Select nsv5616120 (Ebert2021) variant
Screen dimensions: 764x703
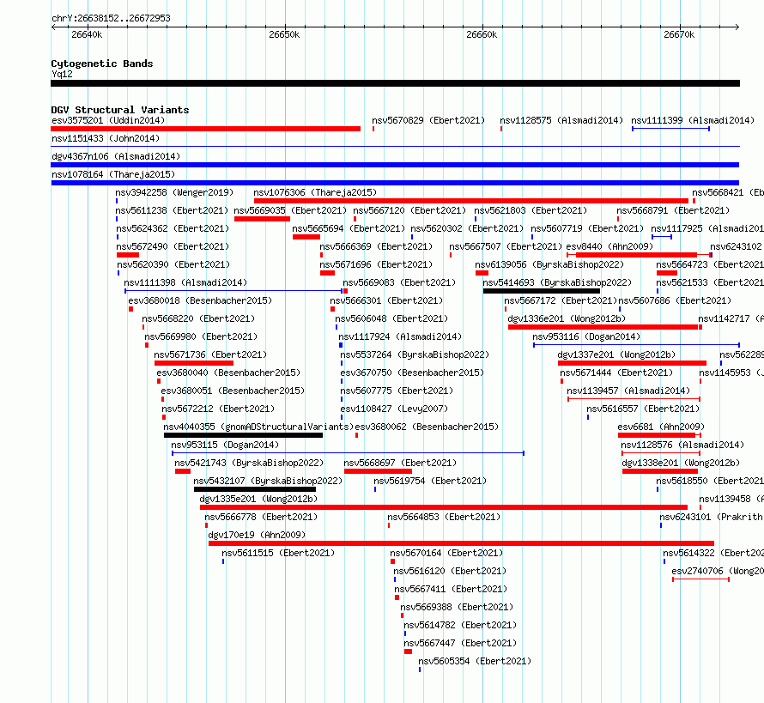point(450,571)
